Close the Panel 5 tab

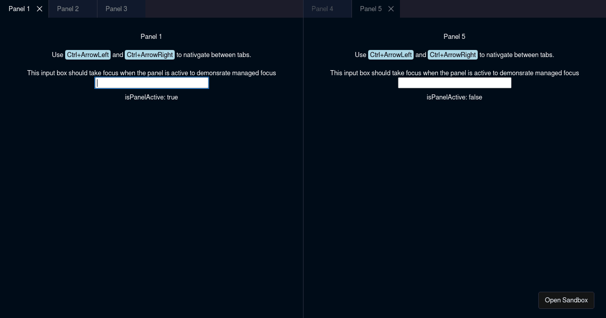pos(391,9)
